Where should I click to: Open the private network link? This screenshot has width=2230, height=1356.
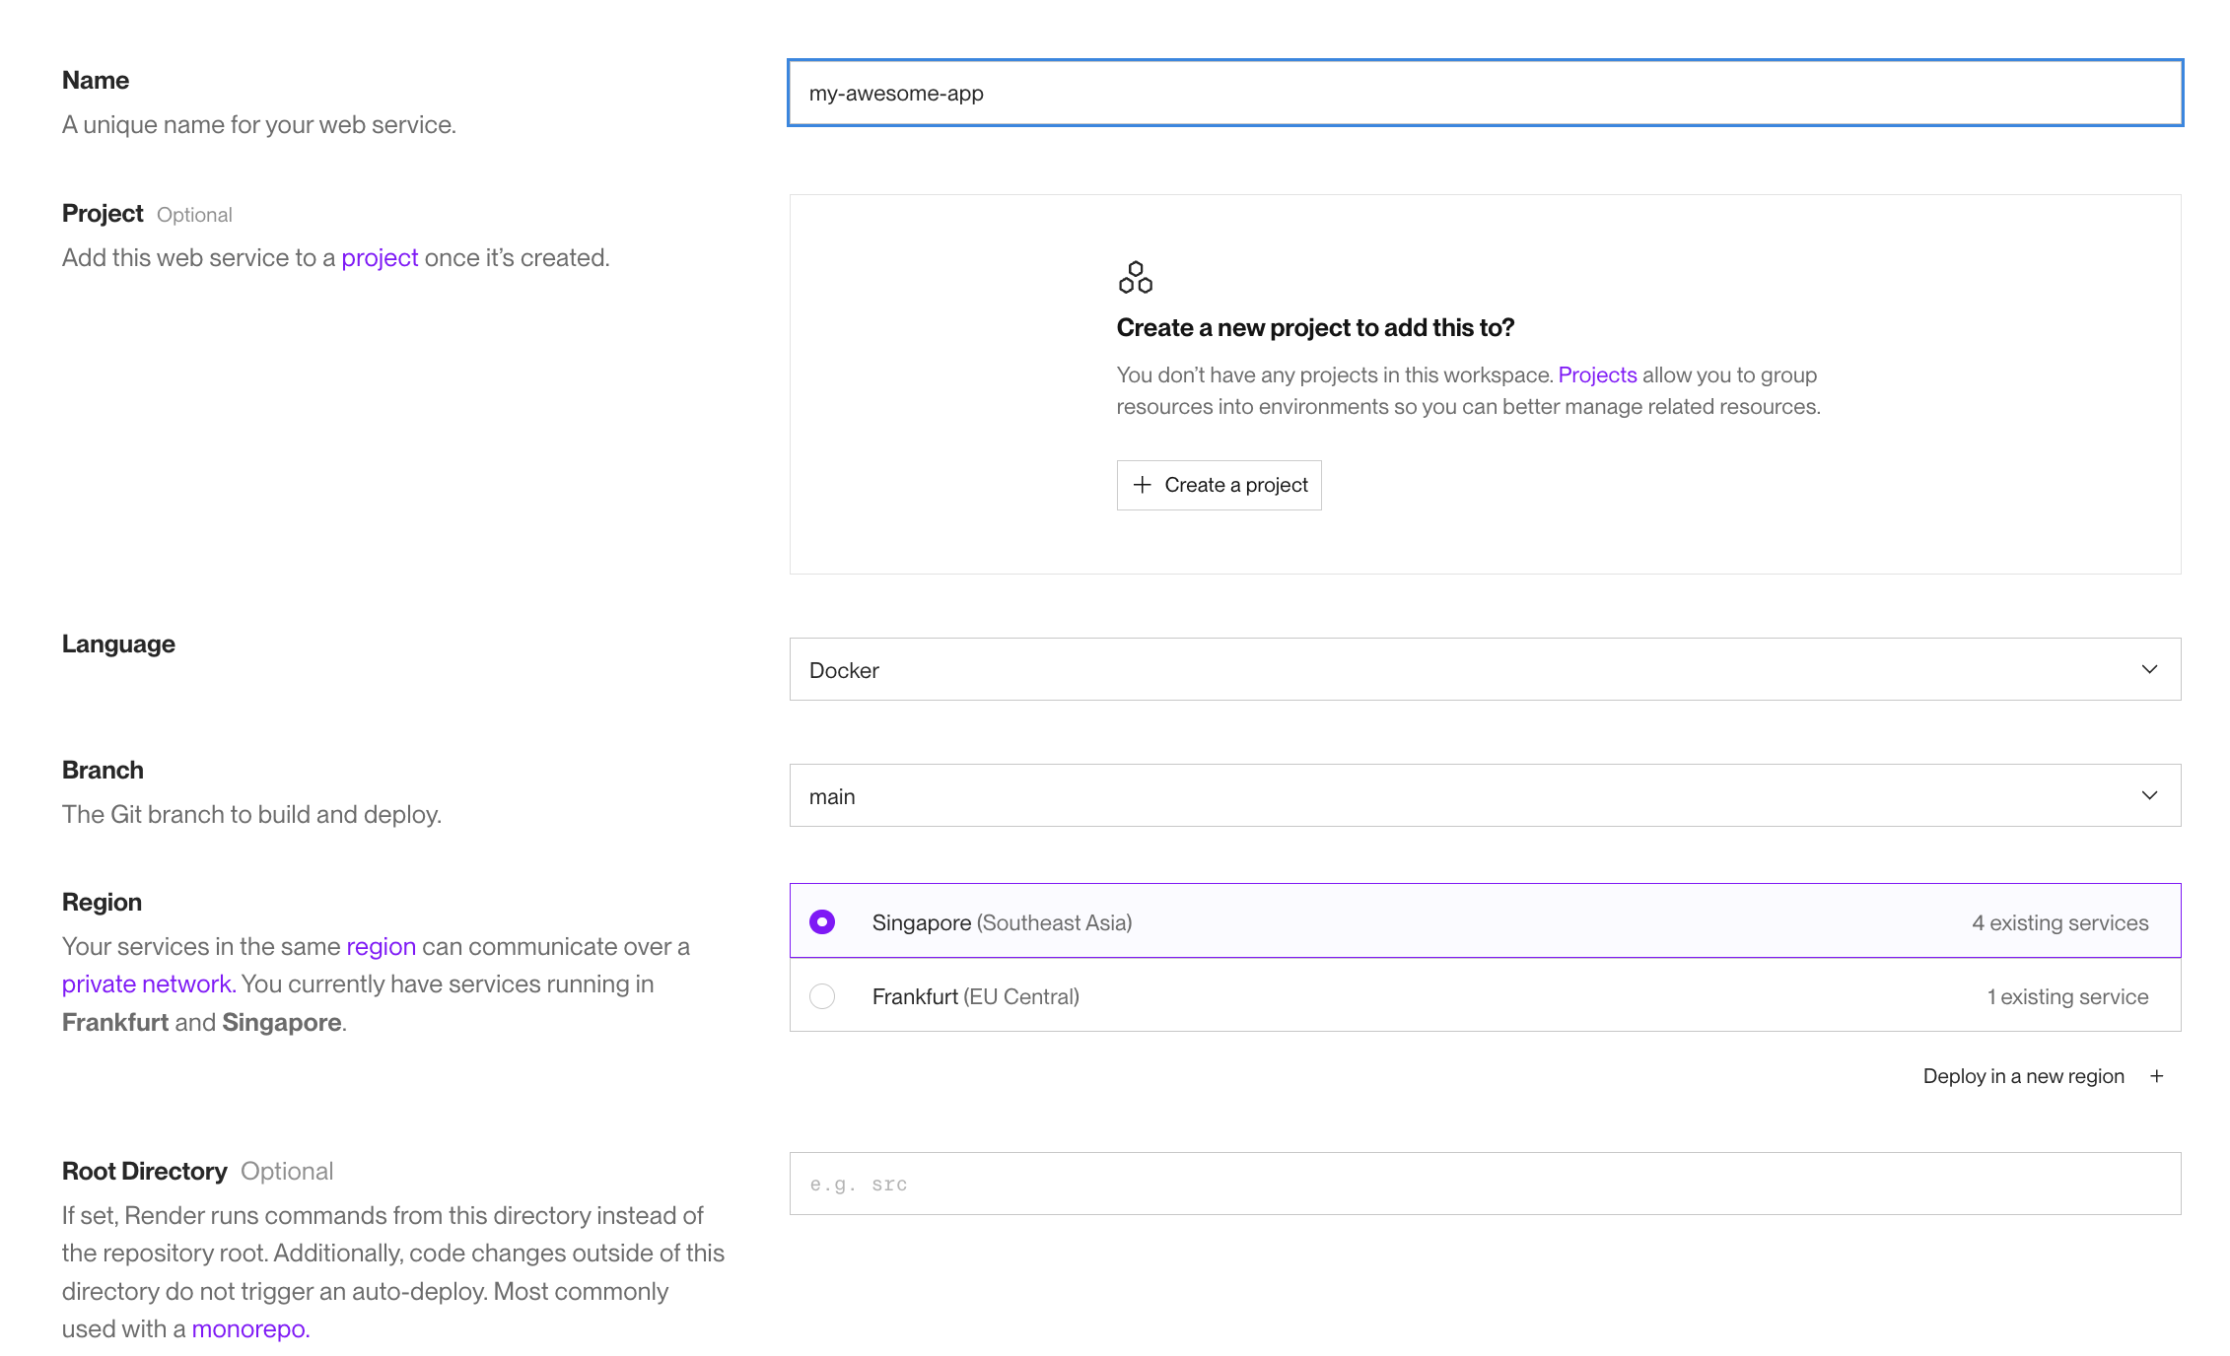(x=147, y=984)
